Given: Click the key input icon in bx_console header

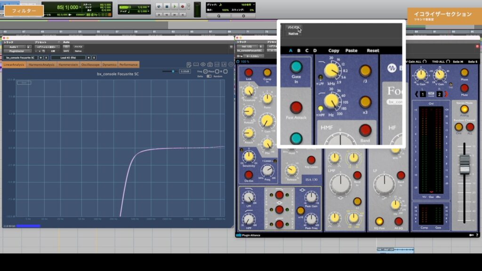Looking at the screenshot, I should coord(240,56).
